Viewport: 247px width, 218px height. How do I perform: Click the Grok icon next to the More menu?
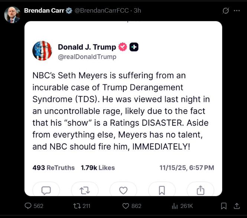(225, 11)
